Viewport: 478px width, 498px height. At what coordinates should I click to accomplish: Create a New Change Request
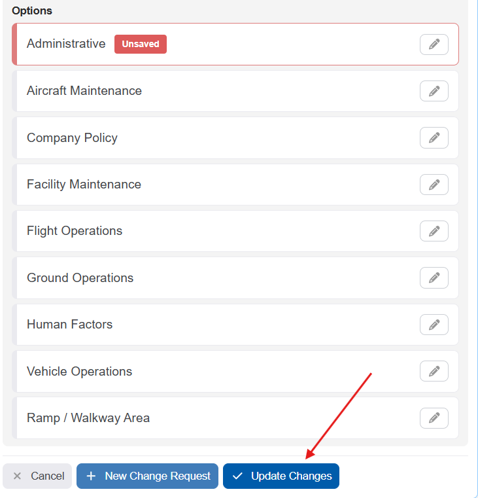147,476
